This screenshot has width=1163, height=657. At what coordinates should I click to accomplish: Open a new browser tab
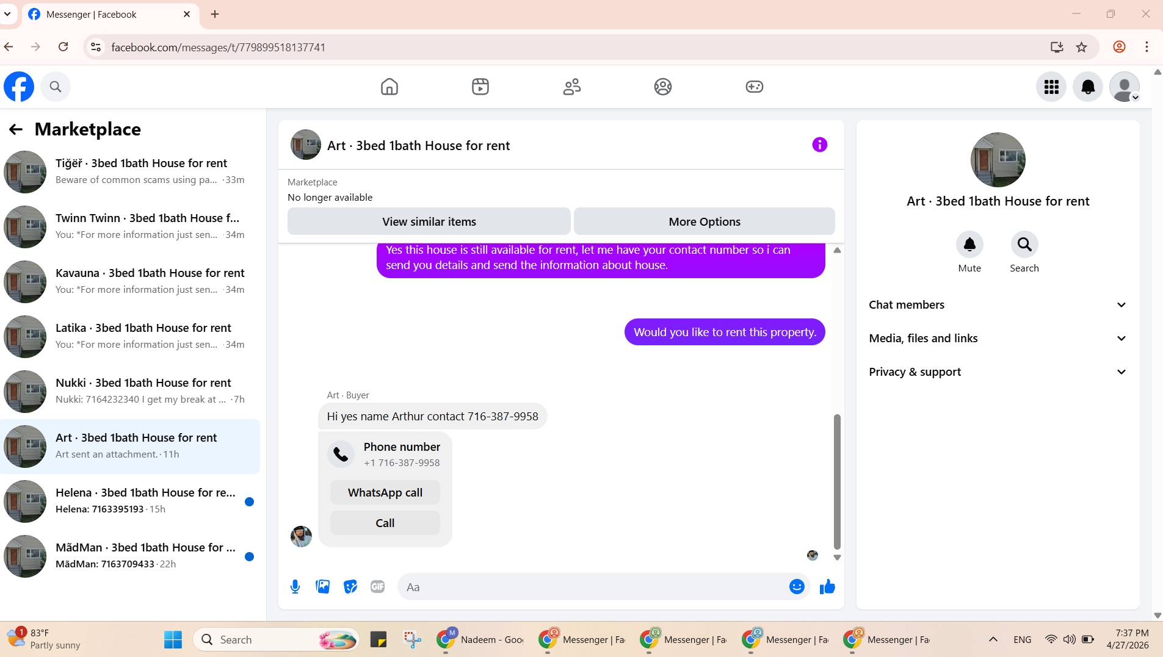[215, 14]
